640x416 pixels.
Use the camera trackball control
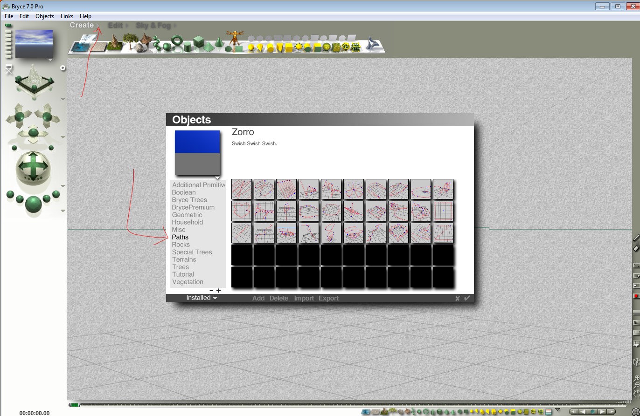coord(33,166)
